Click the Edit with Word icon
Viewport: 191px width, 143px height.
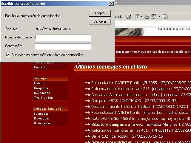(154, 17)
